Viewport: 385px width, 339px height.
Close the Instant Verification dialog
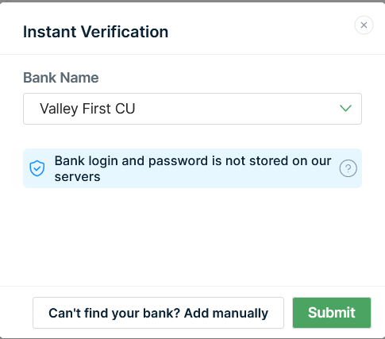click(x=364, y=25)
